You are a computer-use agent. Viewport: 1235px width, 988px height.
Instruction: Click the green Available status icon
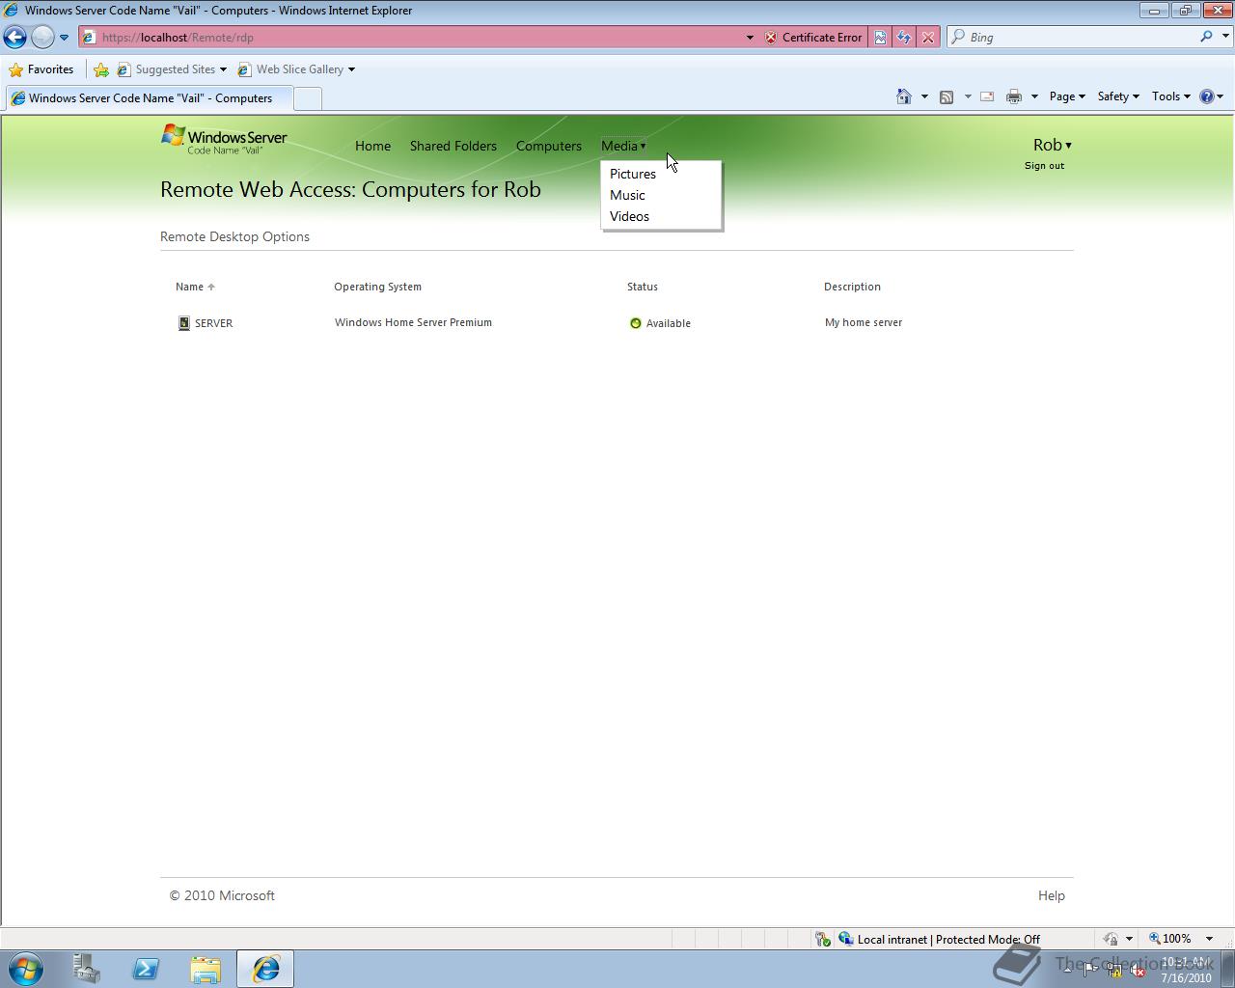coord(635,323)
